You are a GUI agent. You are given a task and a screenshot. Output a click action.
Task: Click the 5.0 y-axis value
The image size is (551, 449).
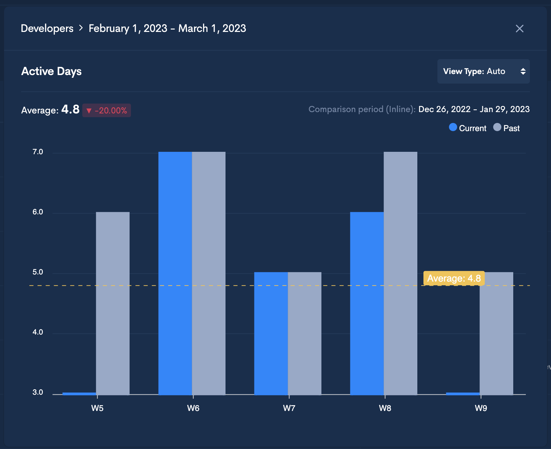coord(38,272)
